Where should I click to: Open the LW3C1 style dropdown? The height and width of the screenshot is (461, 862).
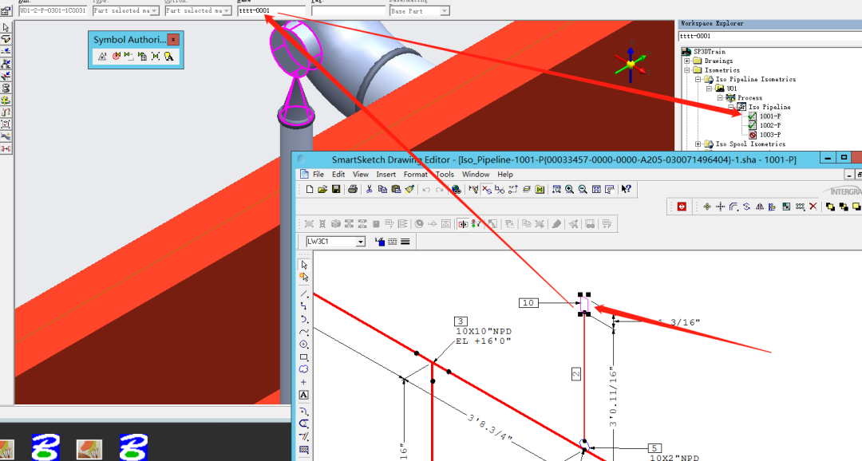pyautogui.click(x=360, y=242)
